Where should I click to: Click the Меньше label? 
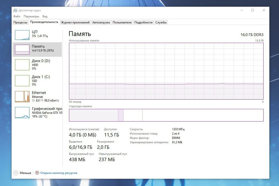[x=25, y=173]
